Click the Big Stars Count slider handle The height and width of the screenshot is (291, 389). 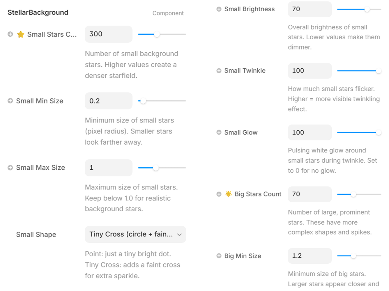click(x=353, y=194)
